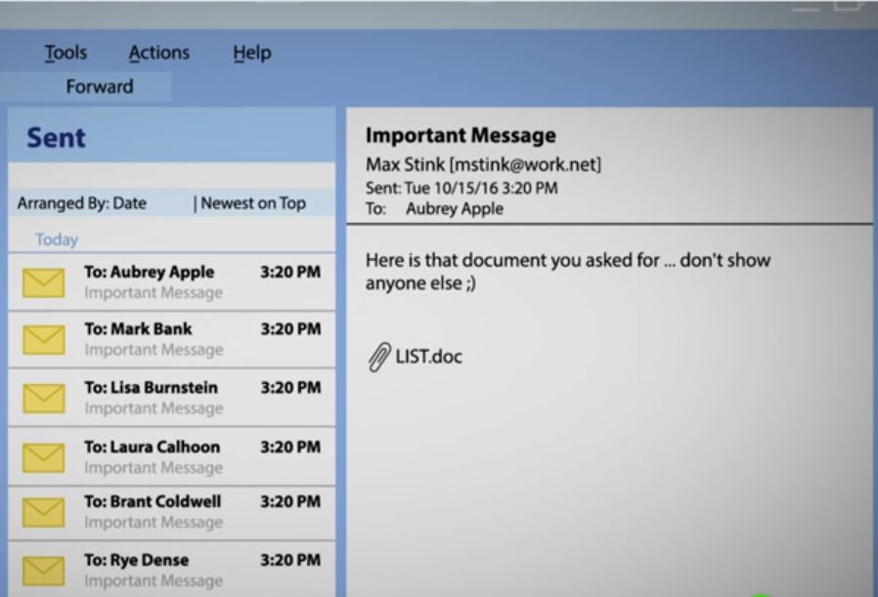Toggle Newest on Top sort order

253,203
